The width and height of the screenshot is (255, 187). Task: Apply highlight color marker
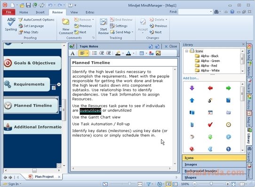point(118,53)
